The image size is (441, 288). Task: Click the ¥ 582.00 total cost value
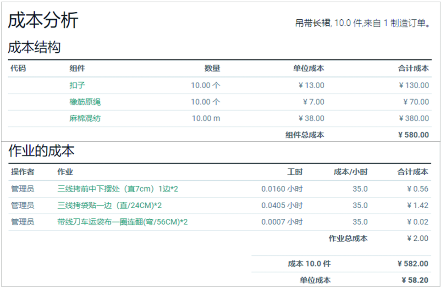point(413,264)
